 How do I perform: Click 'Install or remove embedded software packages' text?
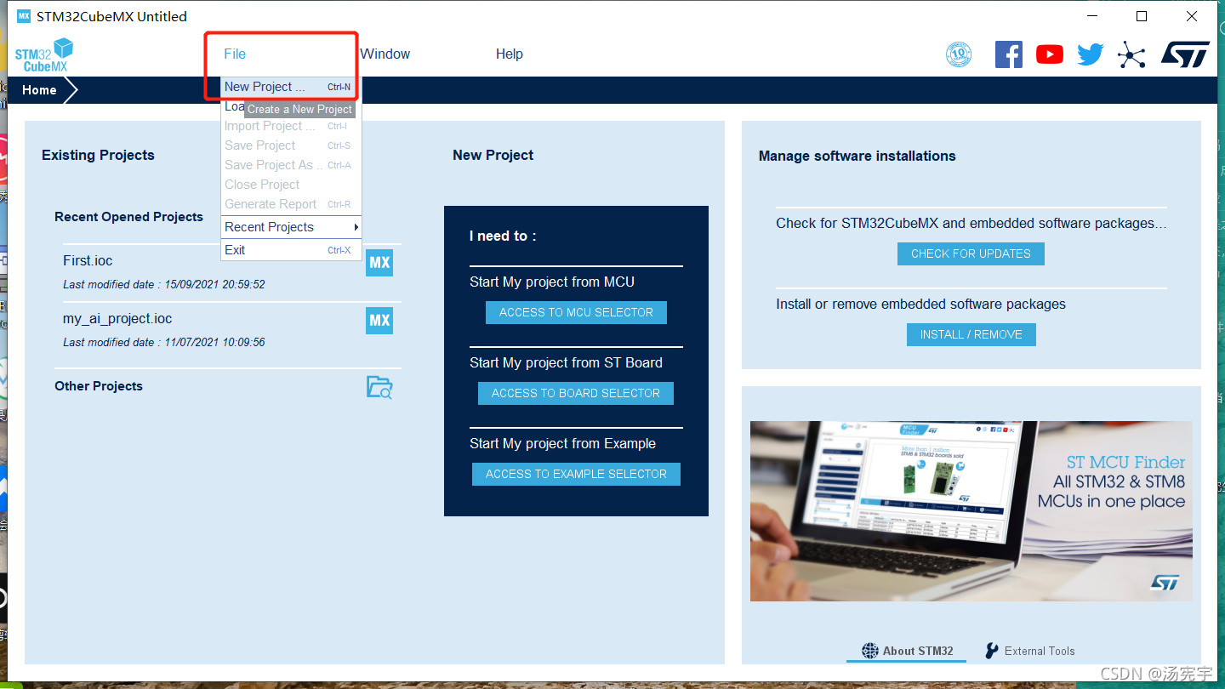pos(920,304)
